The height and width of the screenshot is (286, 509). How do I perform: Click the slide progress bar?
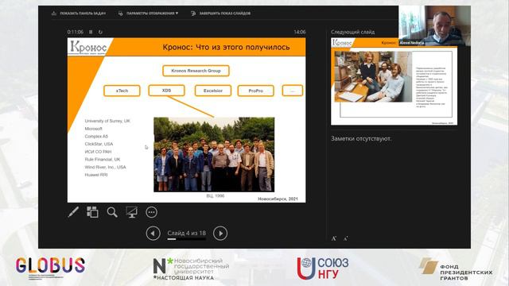pos(186,239)
